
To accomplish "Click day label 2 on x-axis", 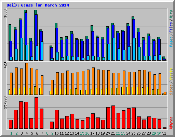I will [x=16, y=133].
